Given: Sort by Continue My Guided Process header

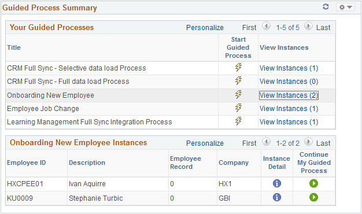Looking at the screenshot, I should [314, 163].
